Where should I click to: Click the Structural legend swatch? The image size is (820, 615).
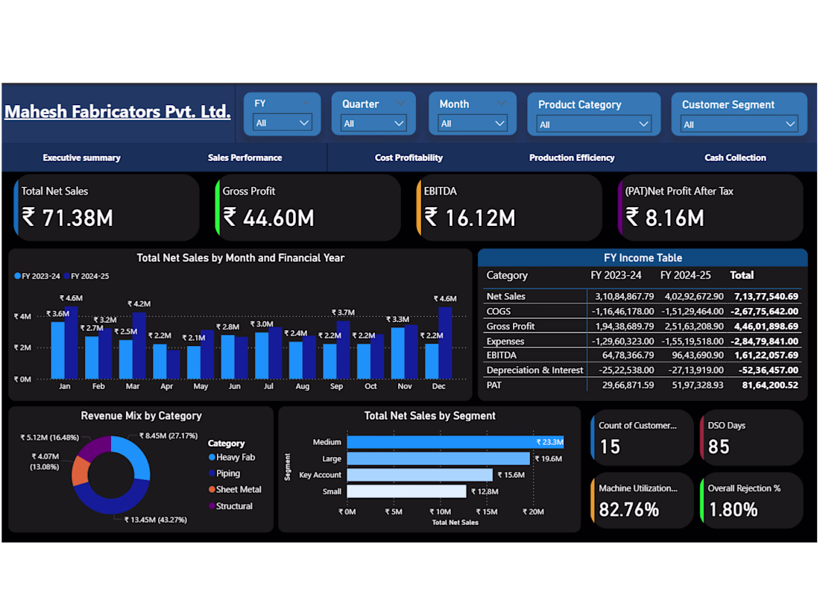[x=212, y=505]
